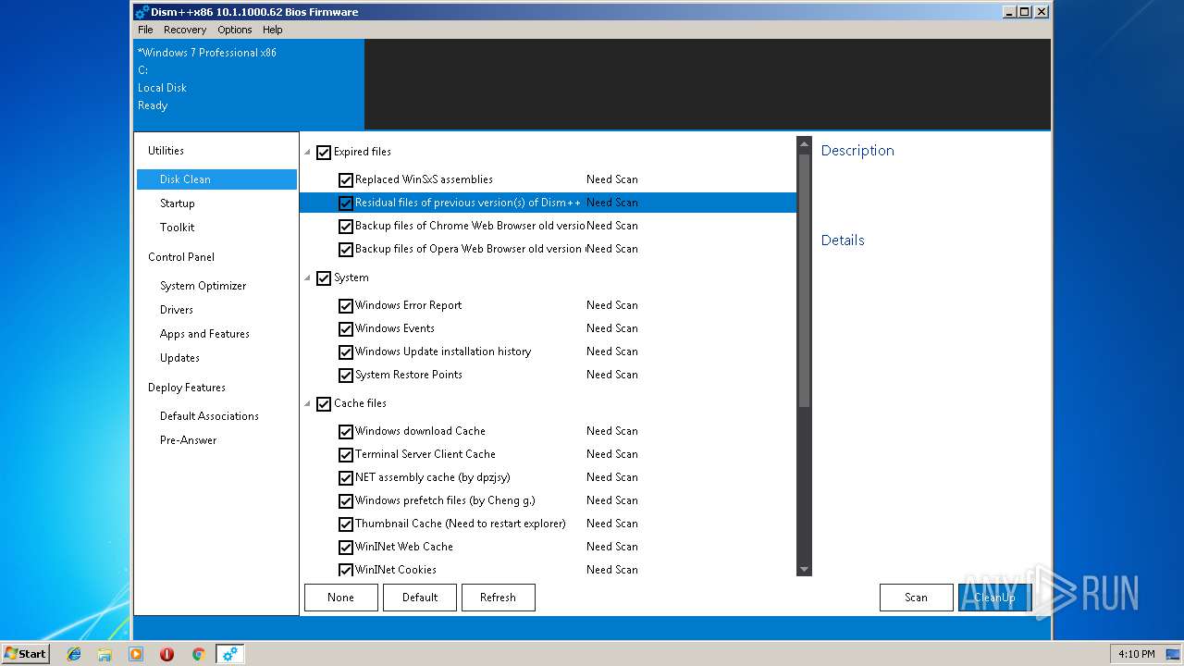Click the system tray clock
The image size is (1184, 666).
pyautogui.click(x=1136, y=654)
